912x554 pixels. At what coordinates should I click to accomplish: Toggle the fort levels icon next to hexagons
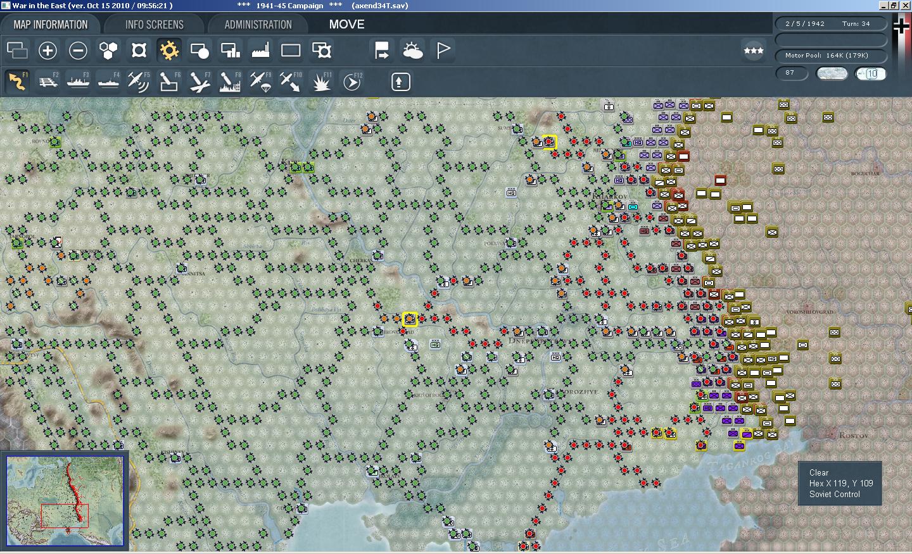[x=139, y=51]
